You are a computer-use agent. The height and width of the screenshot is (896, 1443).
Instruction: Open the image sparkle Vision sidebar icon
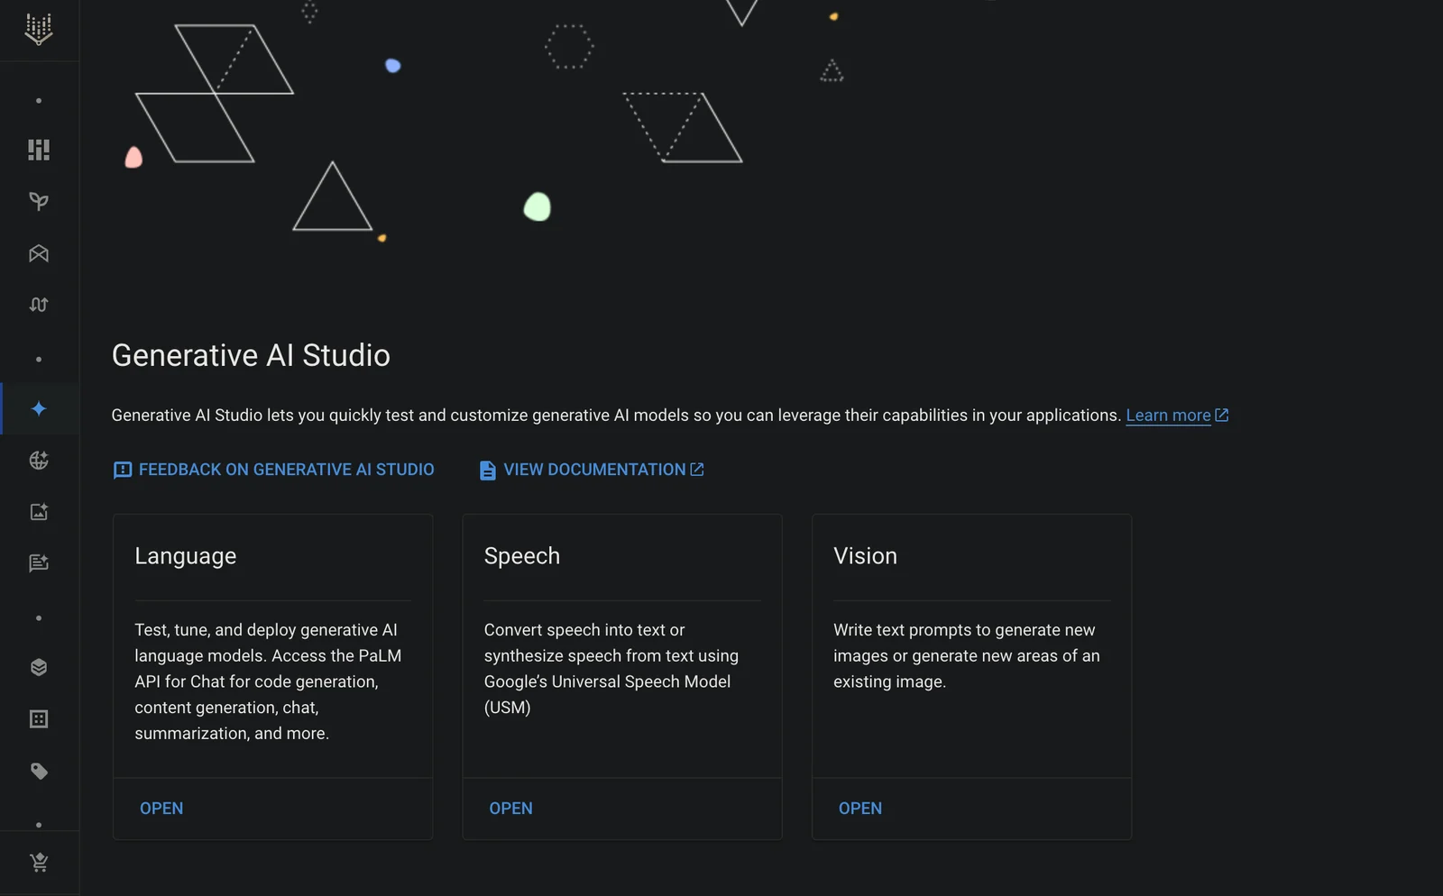click(x=39, y=512)
